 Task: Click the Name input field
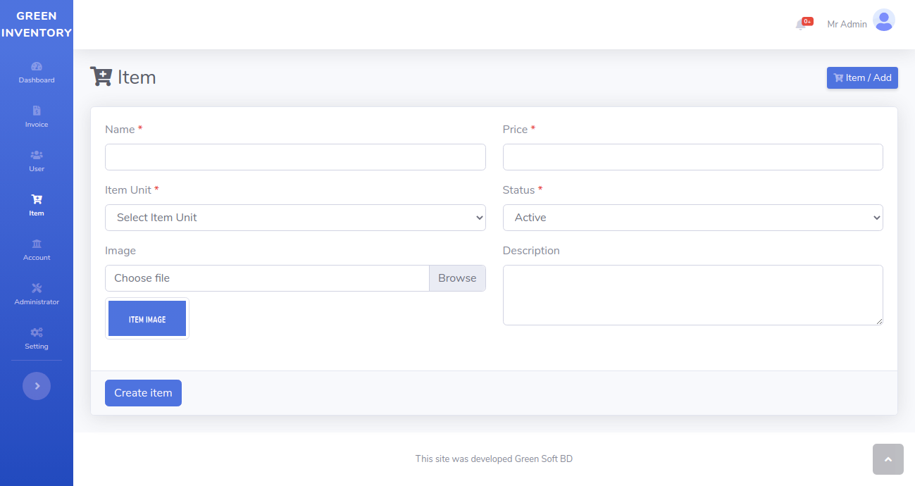[x=295, y=157]
